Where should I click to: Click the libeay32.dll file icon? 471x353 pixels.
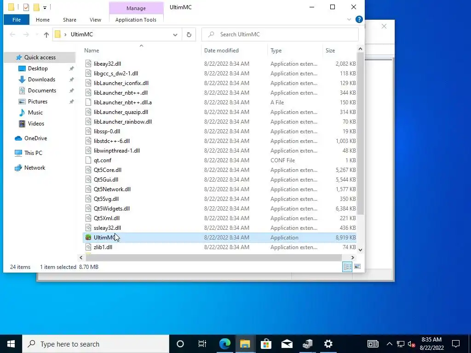(x=88, y=63)
